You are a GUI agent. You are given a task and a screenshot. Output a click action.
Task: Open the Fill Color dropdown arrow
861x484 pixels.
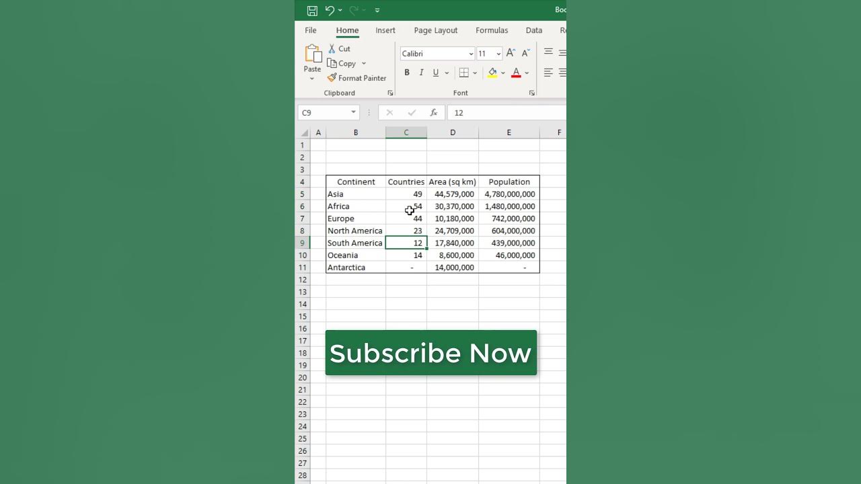coord(503,73)
